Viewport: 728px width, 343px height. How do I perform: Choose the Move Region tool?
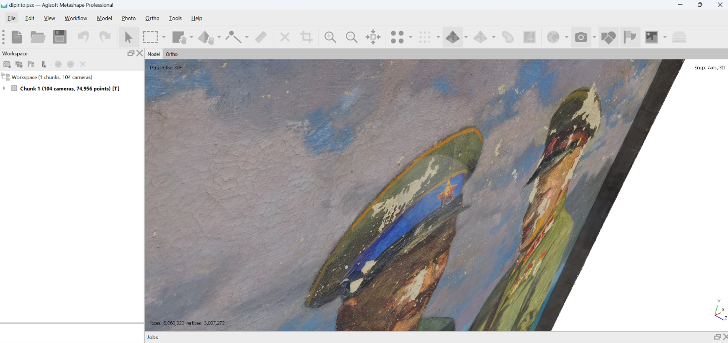(x=179, y=37)
